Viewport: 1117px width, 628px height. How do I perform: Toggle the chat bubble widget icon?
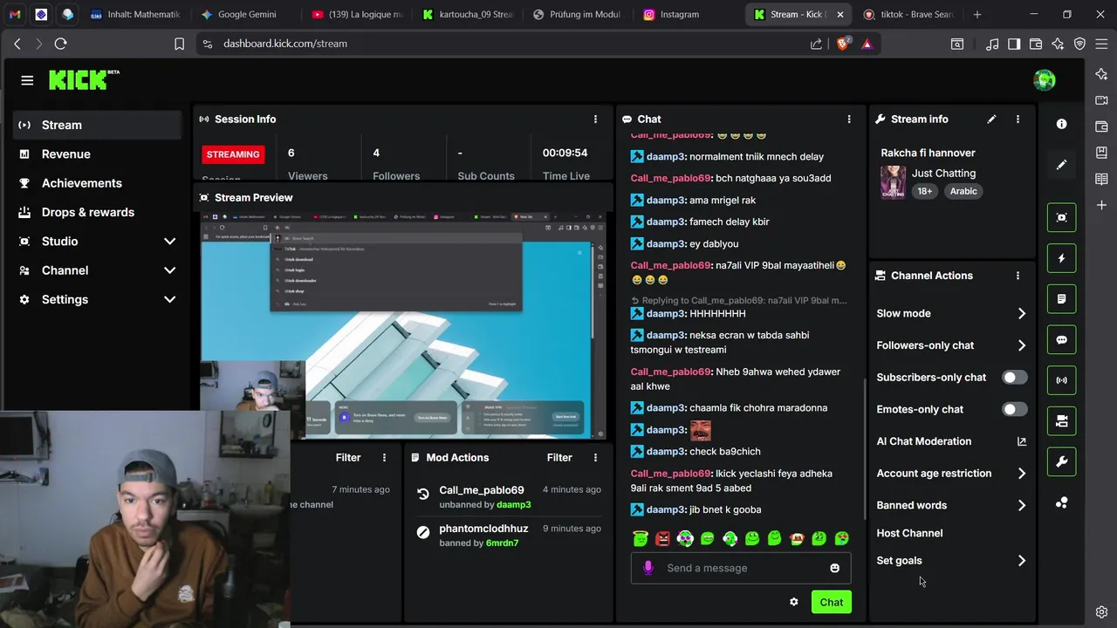tap(1062, 339)
